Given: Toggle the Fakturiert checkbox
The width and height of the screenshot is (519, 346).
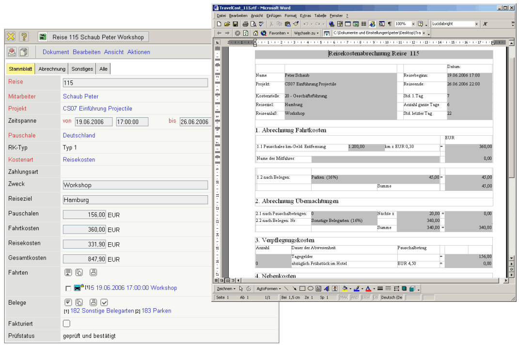Looking at the screenshot, I should point(67,323).
